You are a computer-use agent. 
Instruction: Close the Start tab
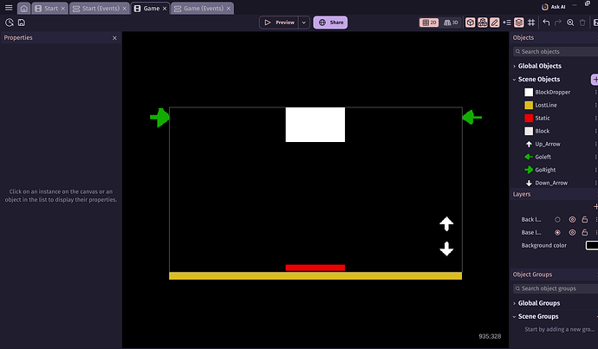tap(63, 9)
